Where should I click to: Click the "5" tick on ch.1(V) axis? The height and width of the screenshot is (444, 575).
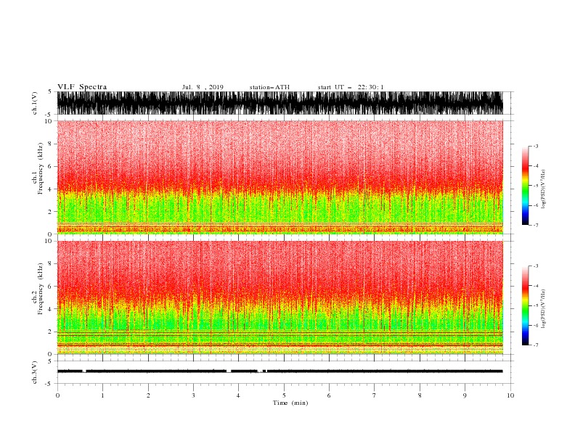(x=50, y=91)
